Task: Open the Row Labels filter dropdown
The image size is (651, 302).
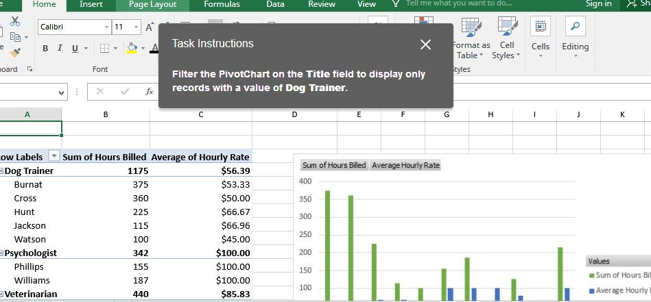Action: tap(54, 155)
